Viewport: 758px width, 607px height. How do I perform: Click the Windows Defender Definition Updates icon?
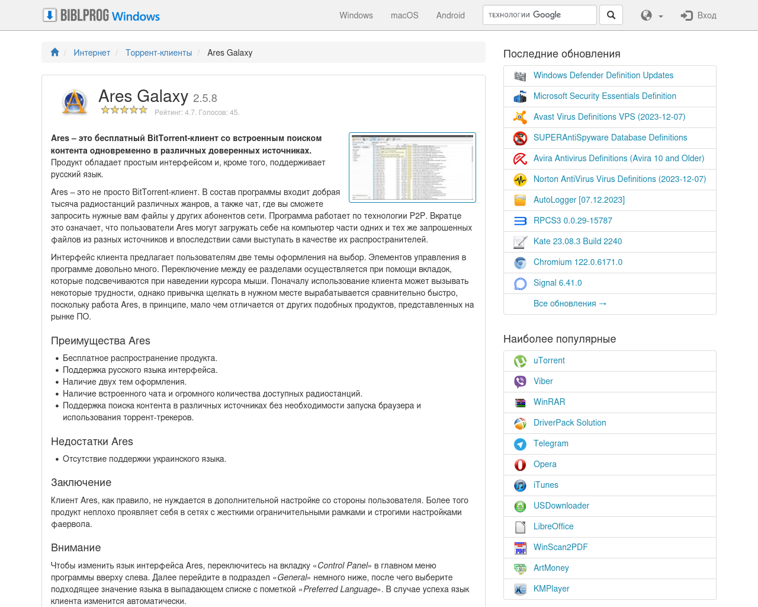520,76
